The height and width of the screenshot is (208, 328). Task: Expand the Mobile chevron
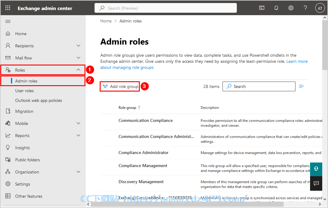tap(78, 123)
